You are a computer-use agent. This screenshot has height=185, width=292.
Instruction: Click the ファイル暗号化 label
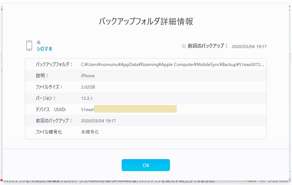(x=49, y=132)
